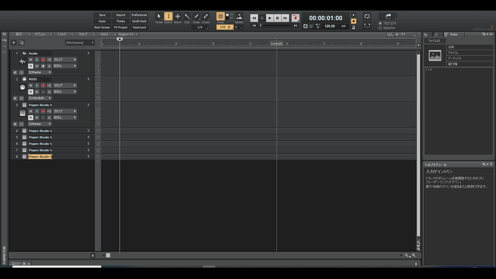Select the Draw tool

tap(196, 17)
